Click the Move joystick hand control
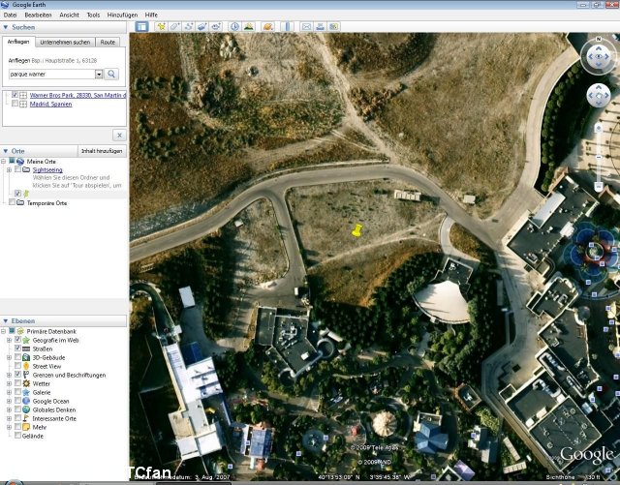The image size is (620, 485). 599,96
